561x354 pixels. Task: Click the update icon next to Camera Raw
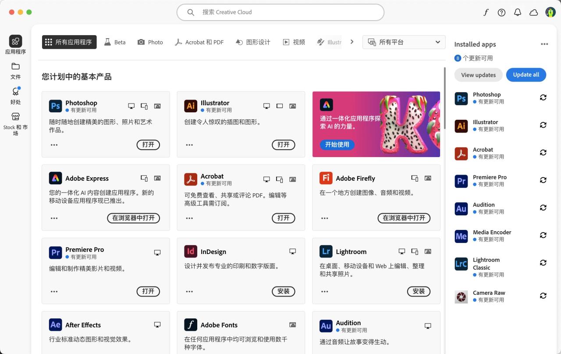pyautogui.click(x=543, y=296)
